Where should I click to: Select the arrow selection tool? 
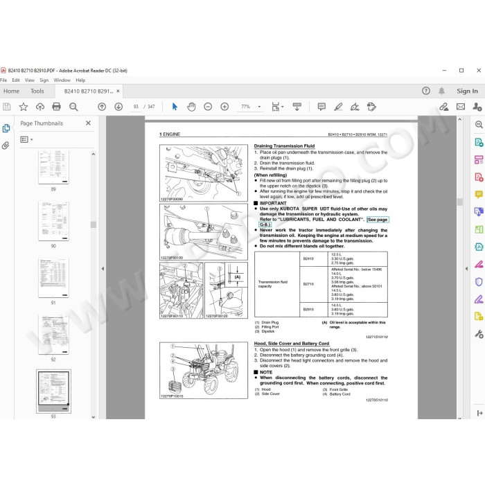(175, 107)
